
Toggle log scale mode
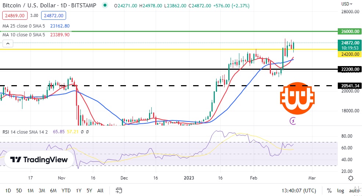click(x=341, y=191)
